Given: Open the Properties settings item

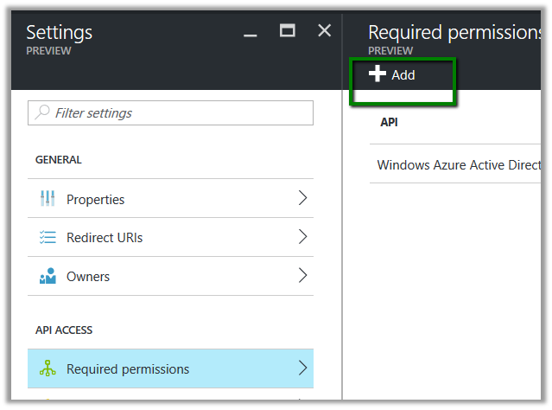Looking at the screenshot, I should click(x=95, y=200).
